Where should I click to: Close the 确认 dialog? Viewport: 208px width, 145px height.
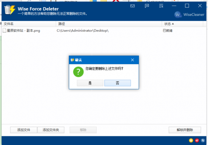pos(132,60)
